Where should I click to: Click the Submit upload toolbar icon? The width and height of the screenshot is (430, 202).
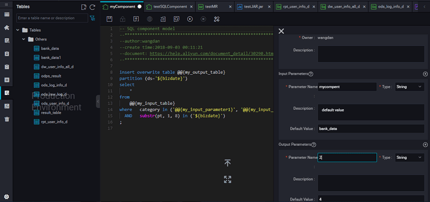point(136,19)
